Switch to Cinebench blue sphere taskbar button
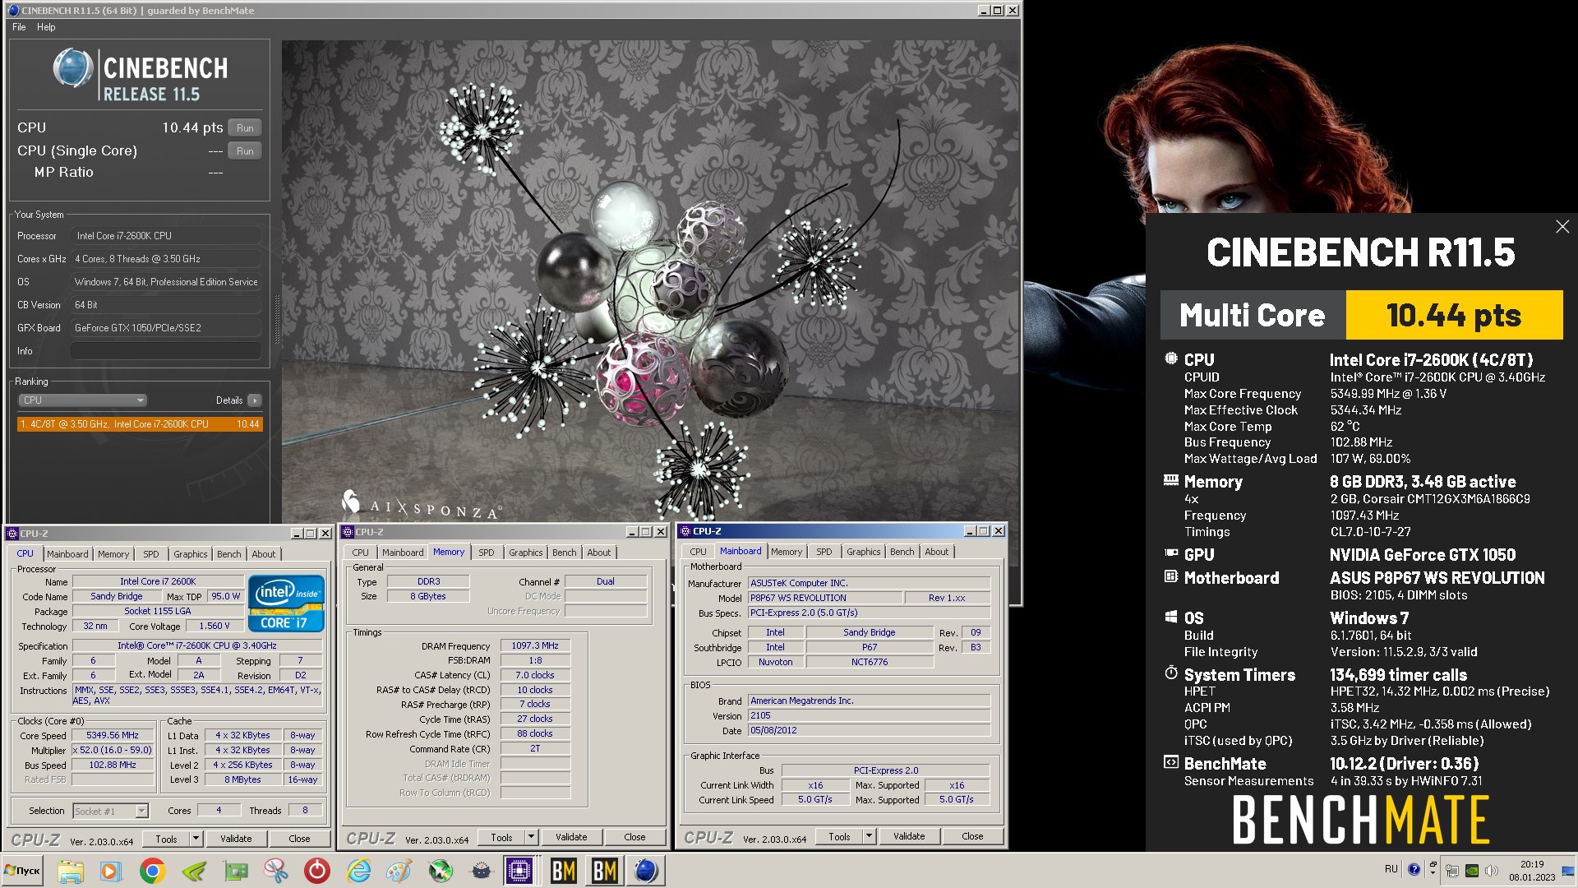 coord(647,871)
